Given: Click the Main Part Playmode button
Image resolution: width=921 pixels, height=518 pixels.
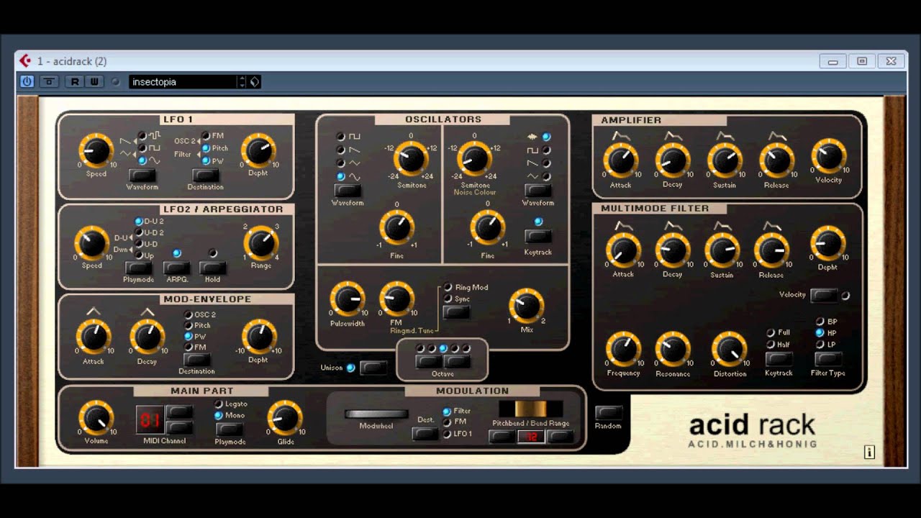Looking at the screenshot, I should [230, 429].
